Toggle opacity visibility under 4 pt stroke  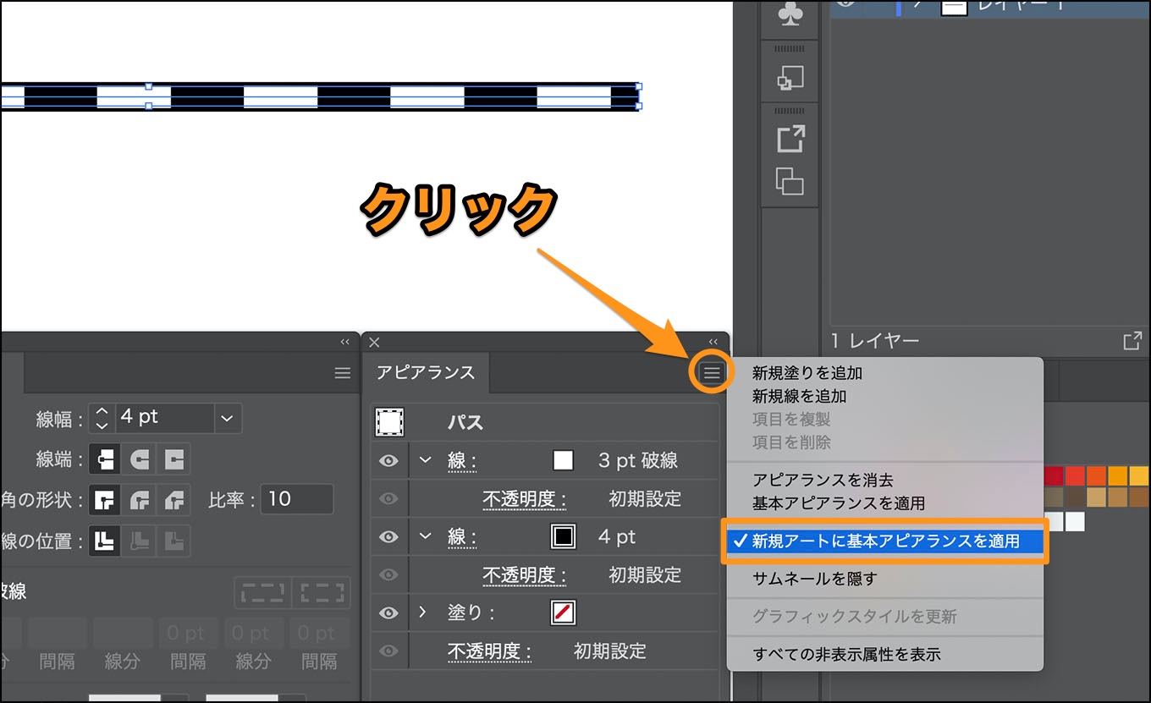pyautogui.click(x=388, y=575)
